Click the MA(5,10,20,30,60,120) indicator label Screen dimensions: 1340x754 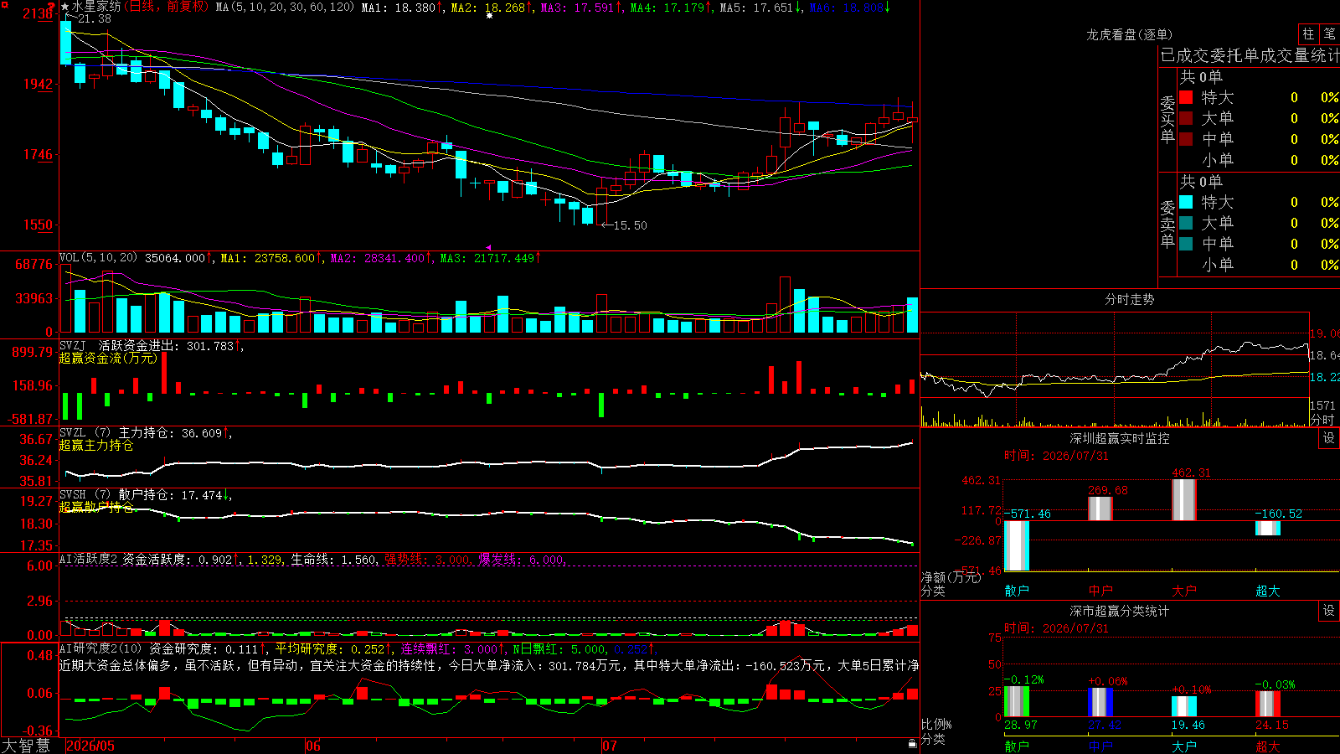point(285,8)
